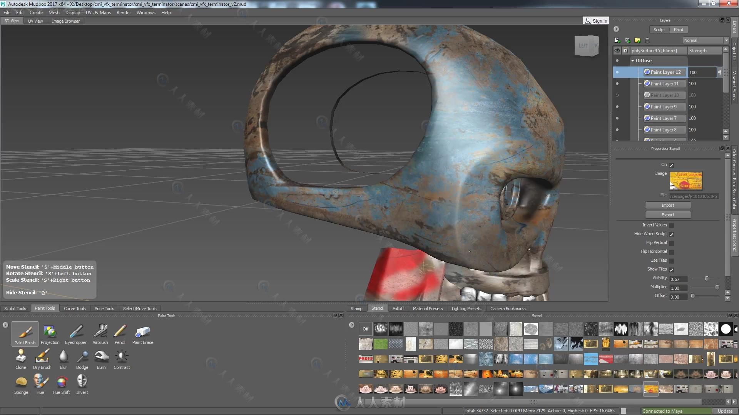Pick the Invert tool
The width and height of the screenshot is (739, 415).
click(x=82, y=384)
